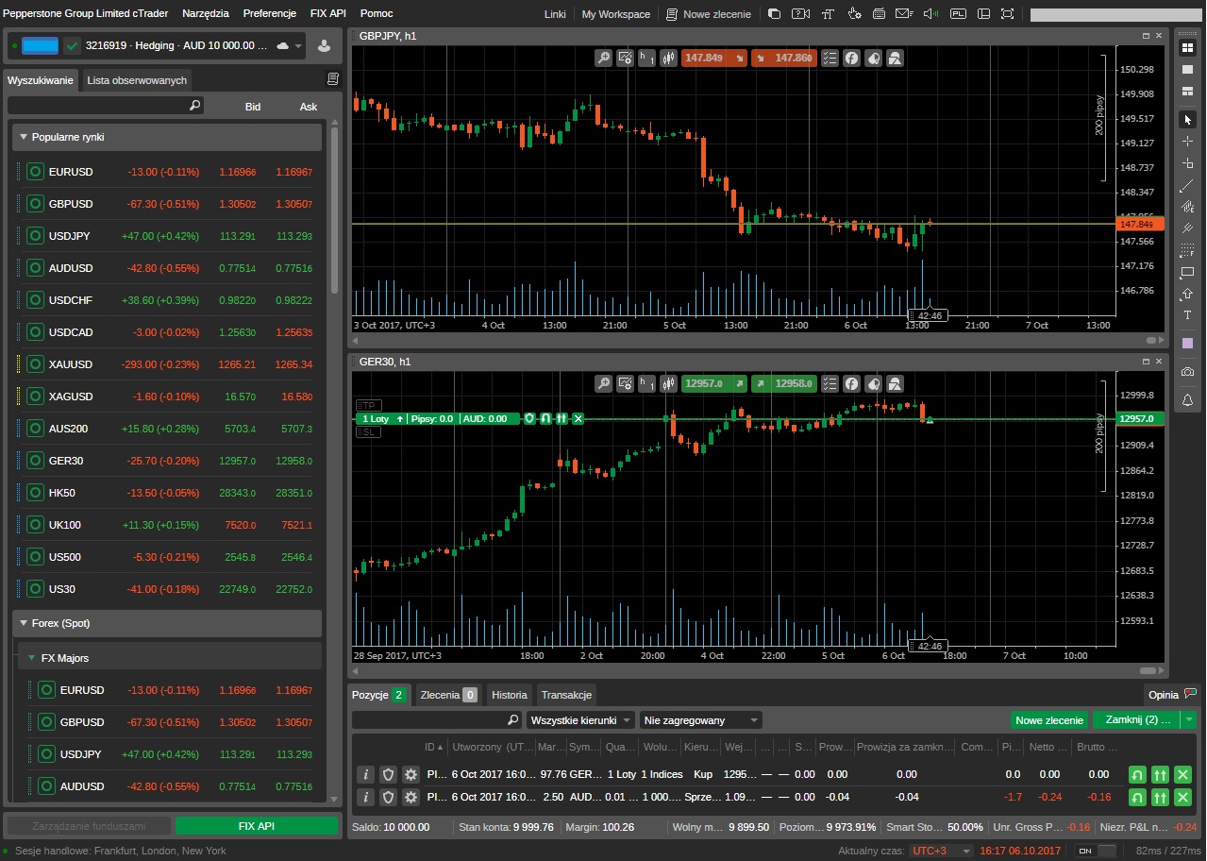This screenshot has height=861, width=1207.
Task: Select the text (T) drawing tool
Action: (1187, 315)
